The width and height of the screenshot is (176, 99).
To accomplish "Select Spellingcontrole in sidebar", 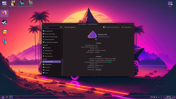I will coord(52,51).
